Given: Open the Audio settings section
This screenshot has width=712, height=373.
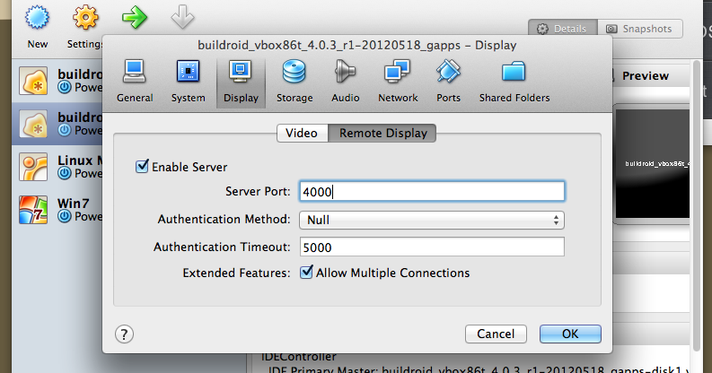Looking at the screenshot, I should (x=345, y=82).
